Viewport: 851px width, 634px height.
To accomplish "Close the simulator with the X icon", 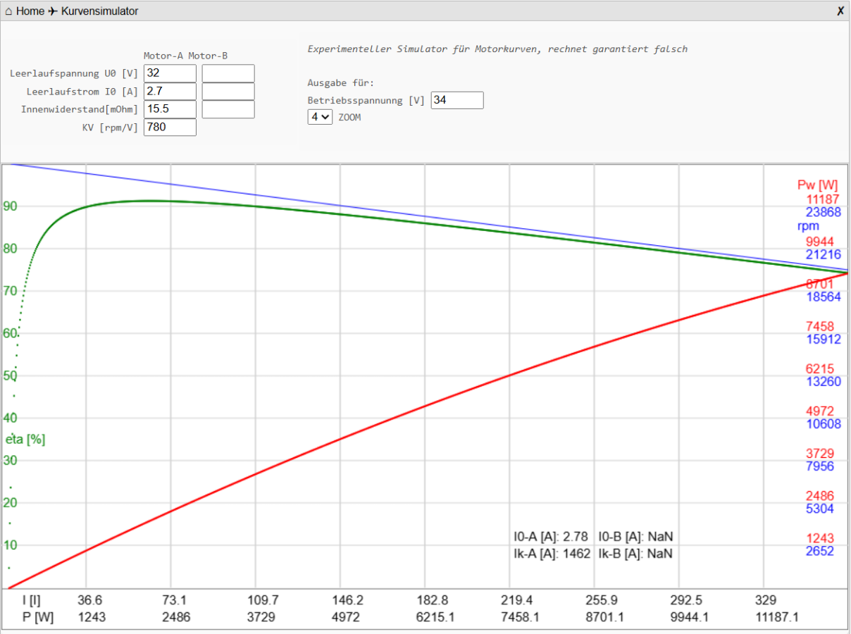I will tap(840, 11).
